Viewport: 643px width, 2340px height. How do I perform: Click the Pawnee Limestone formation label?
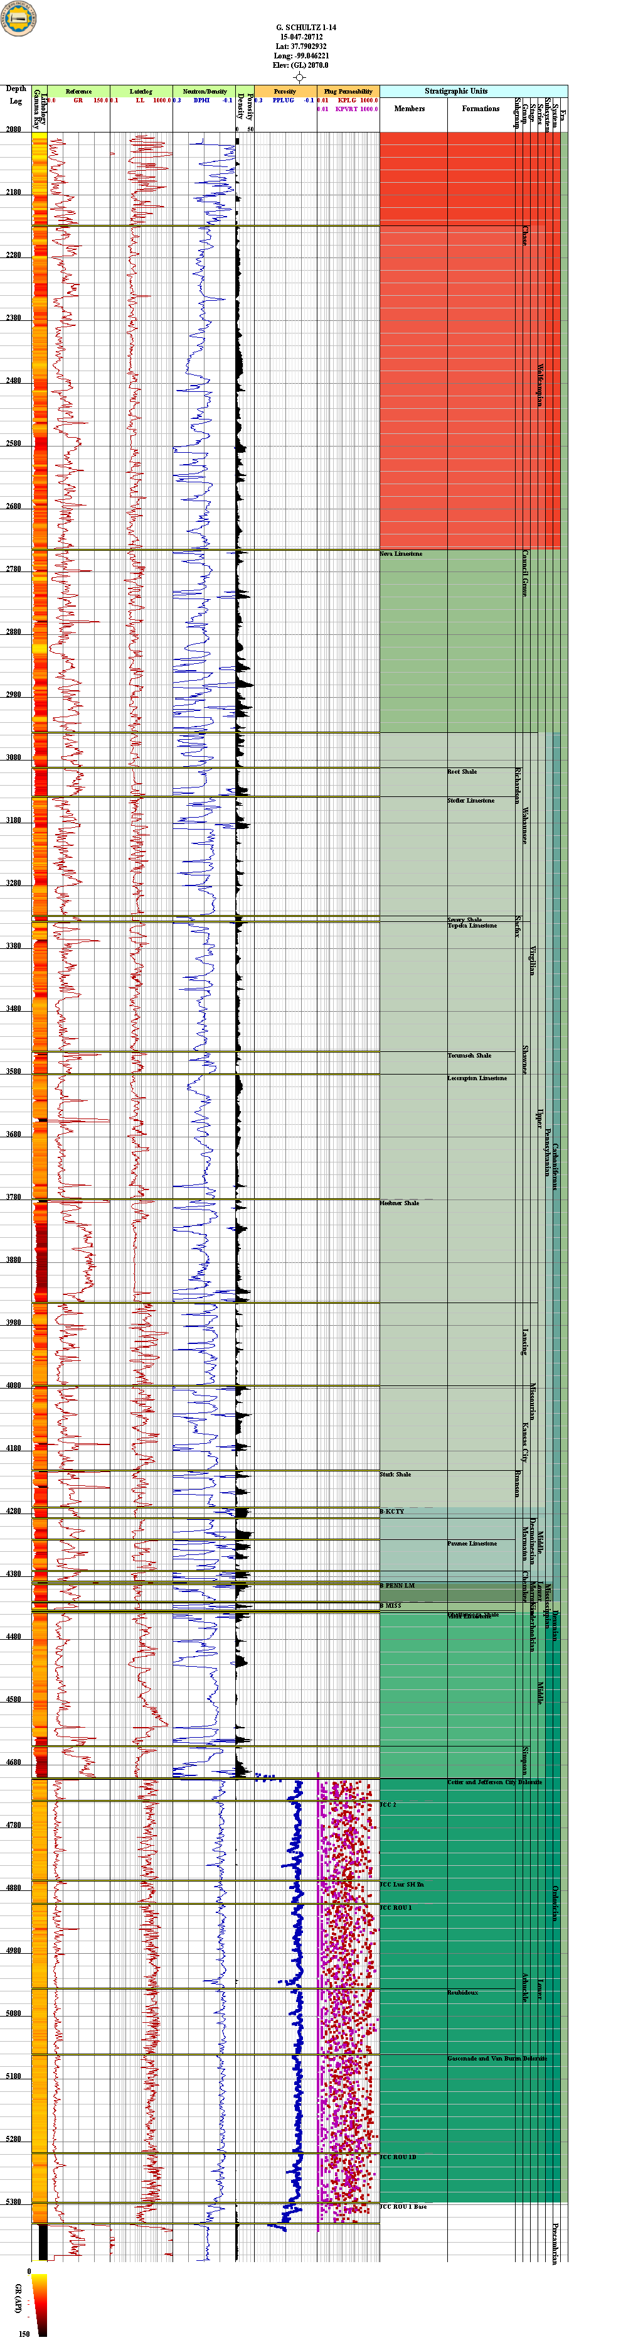(x=472, y=1543)
